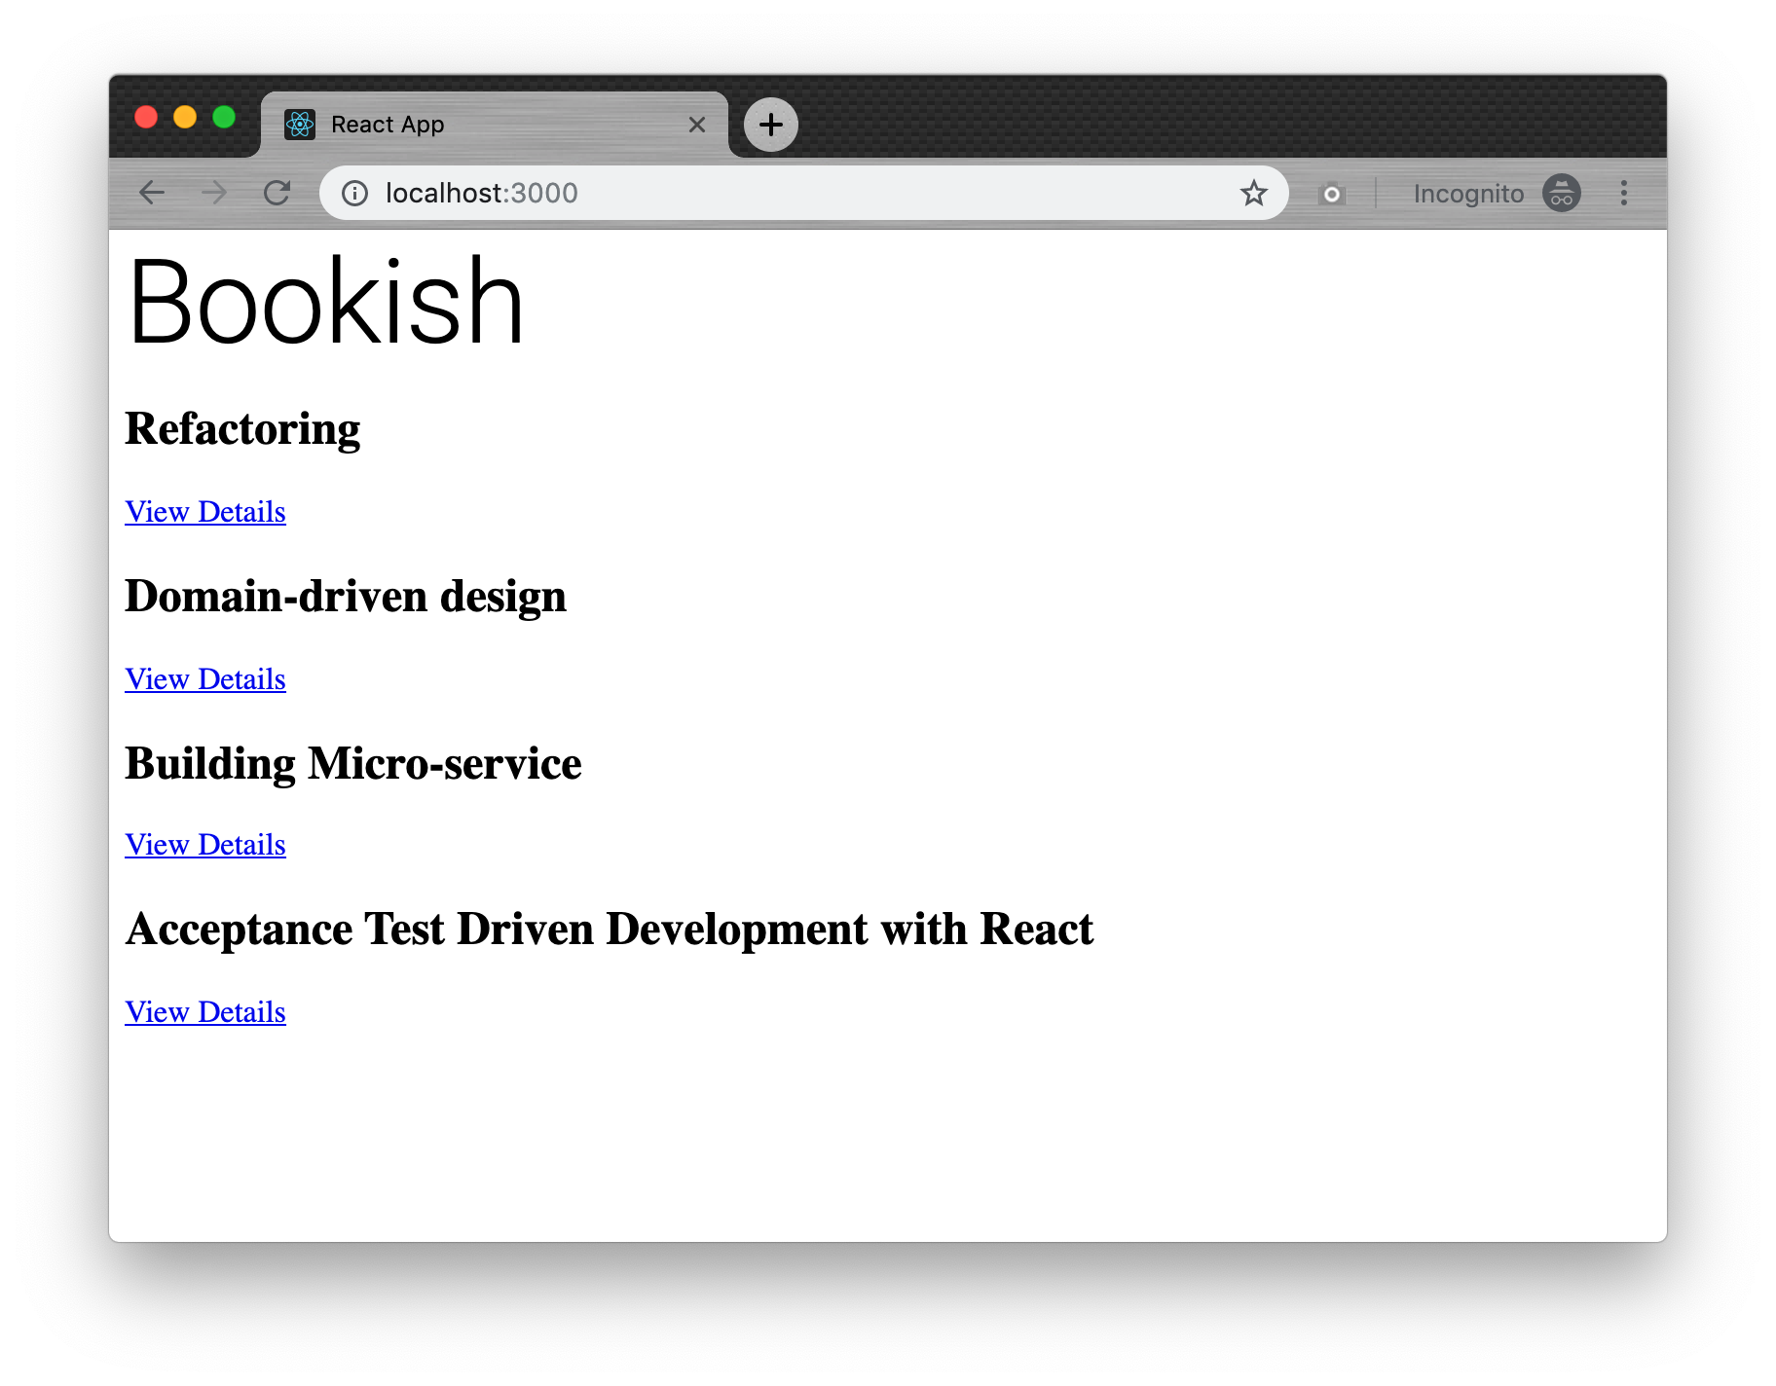Reload the localhost:3000 page

point(277,193)
